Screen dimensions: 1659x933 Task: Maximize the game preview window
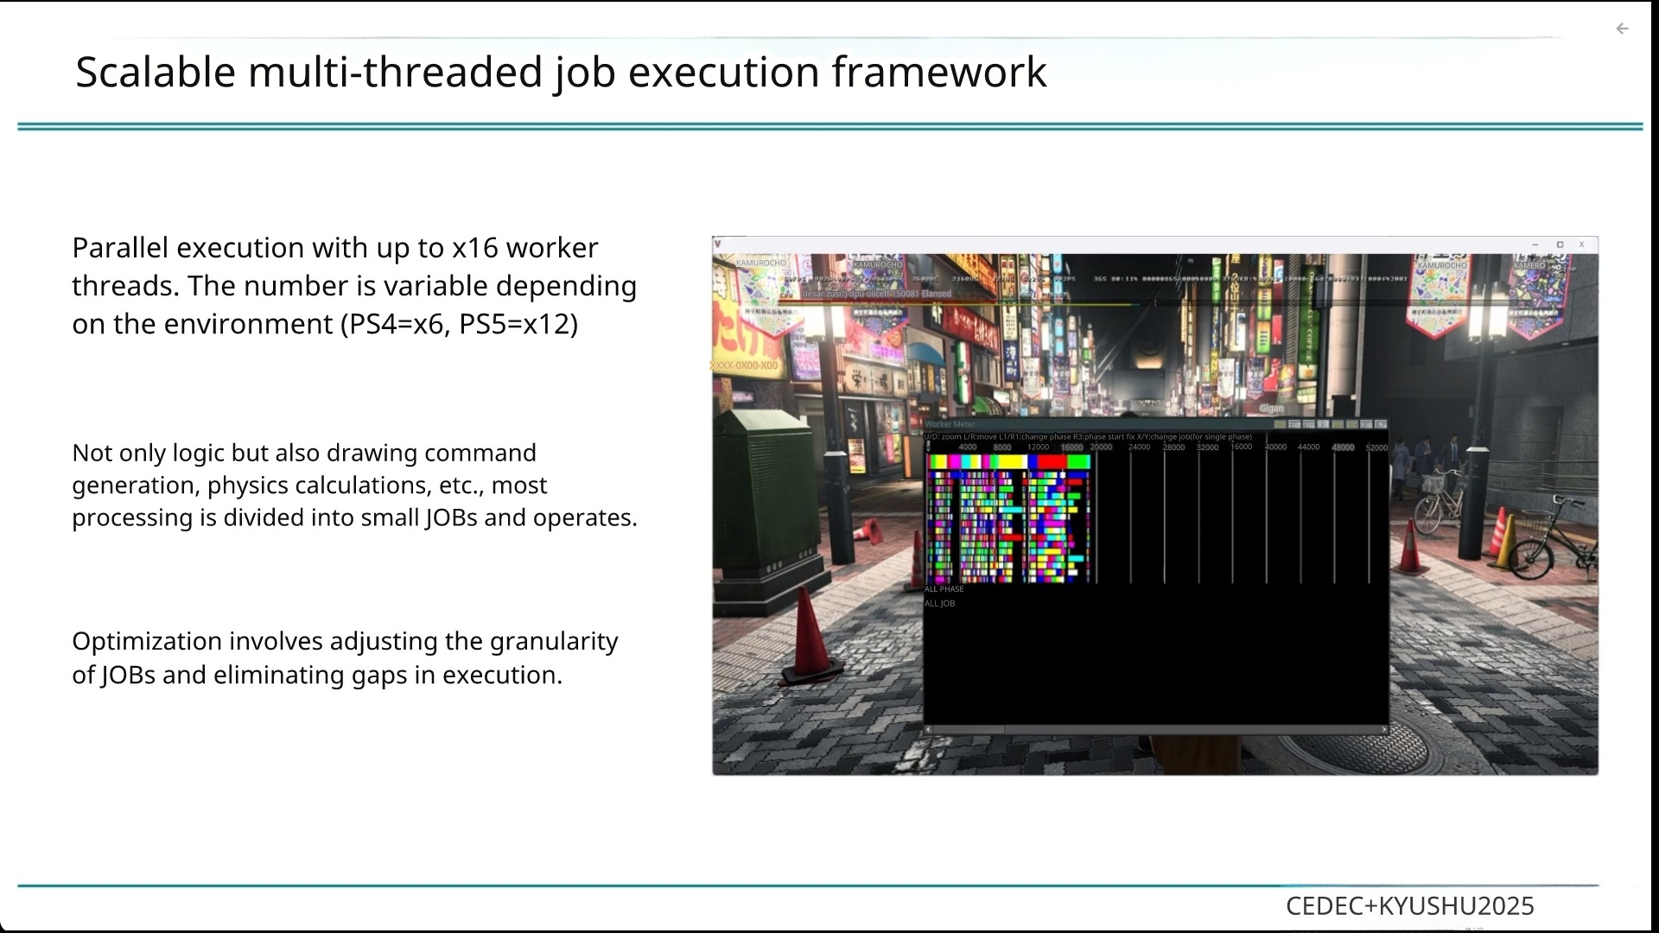tap(1560, 244)
